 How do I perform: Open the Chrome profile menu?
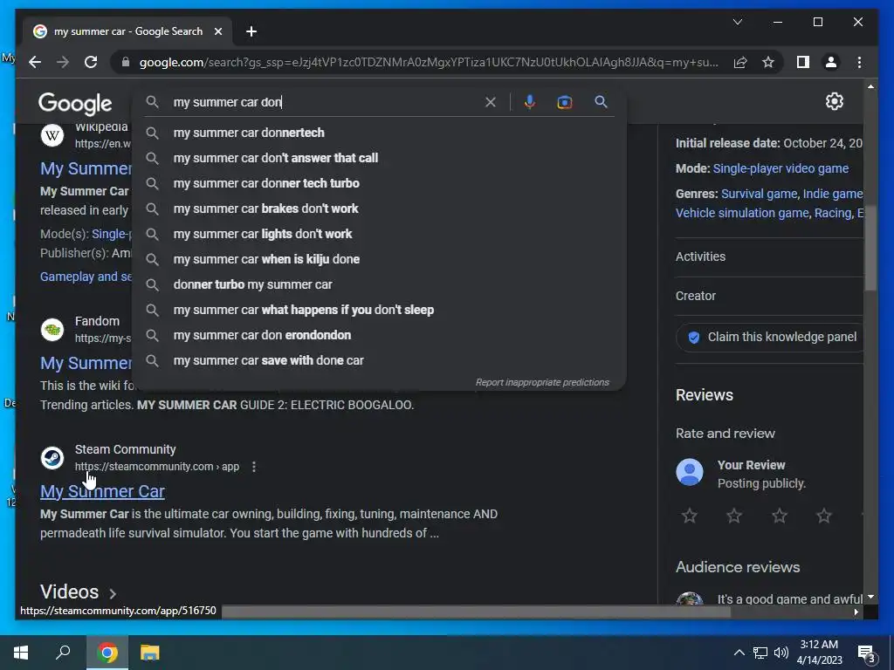(x=831, y=62)
